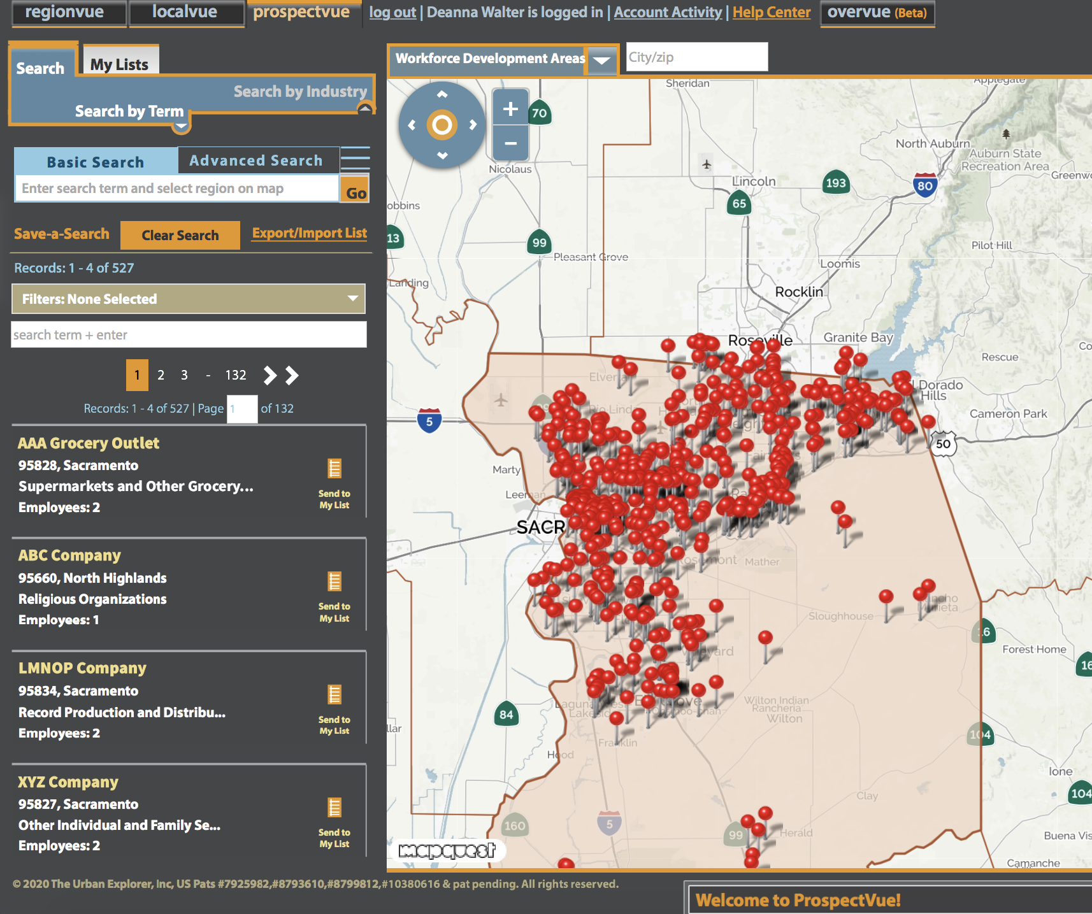Screen dimensions: 1092x914
Task: Open the Workforce Development Areas dropdown
Action: pos(601,61)
